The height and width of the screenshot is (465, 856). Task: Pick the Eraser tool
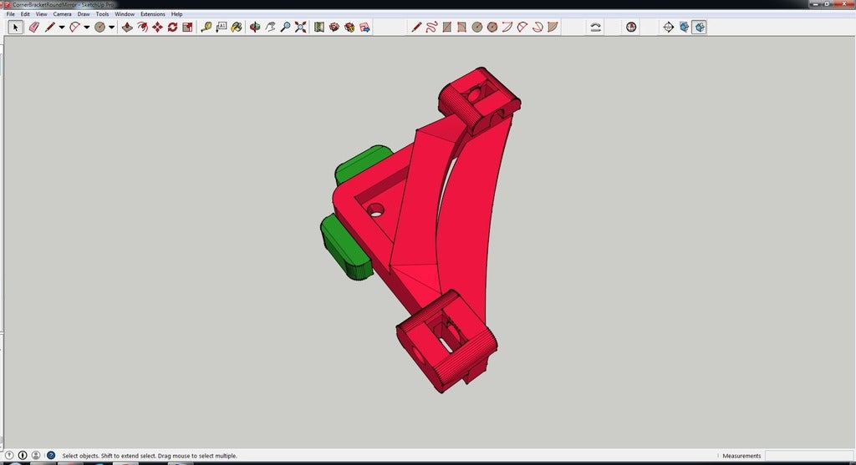33,27
